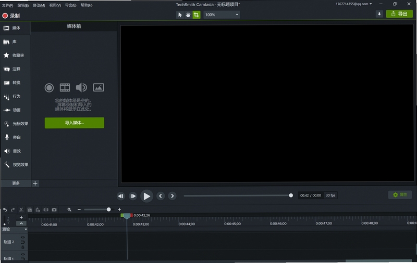Click the 更多 more button
This screenshot has width=417, height=263.
click(x=16, y=183)
